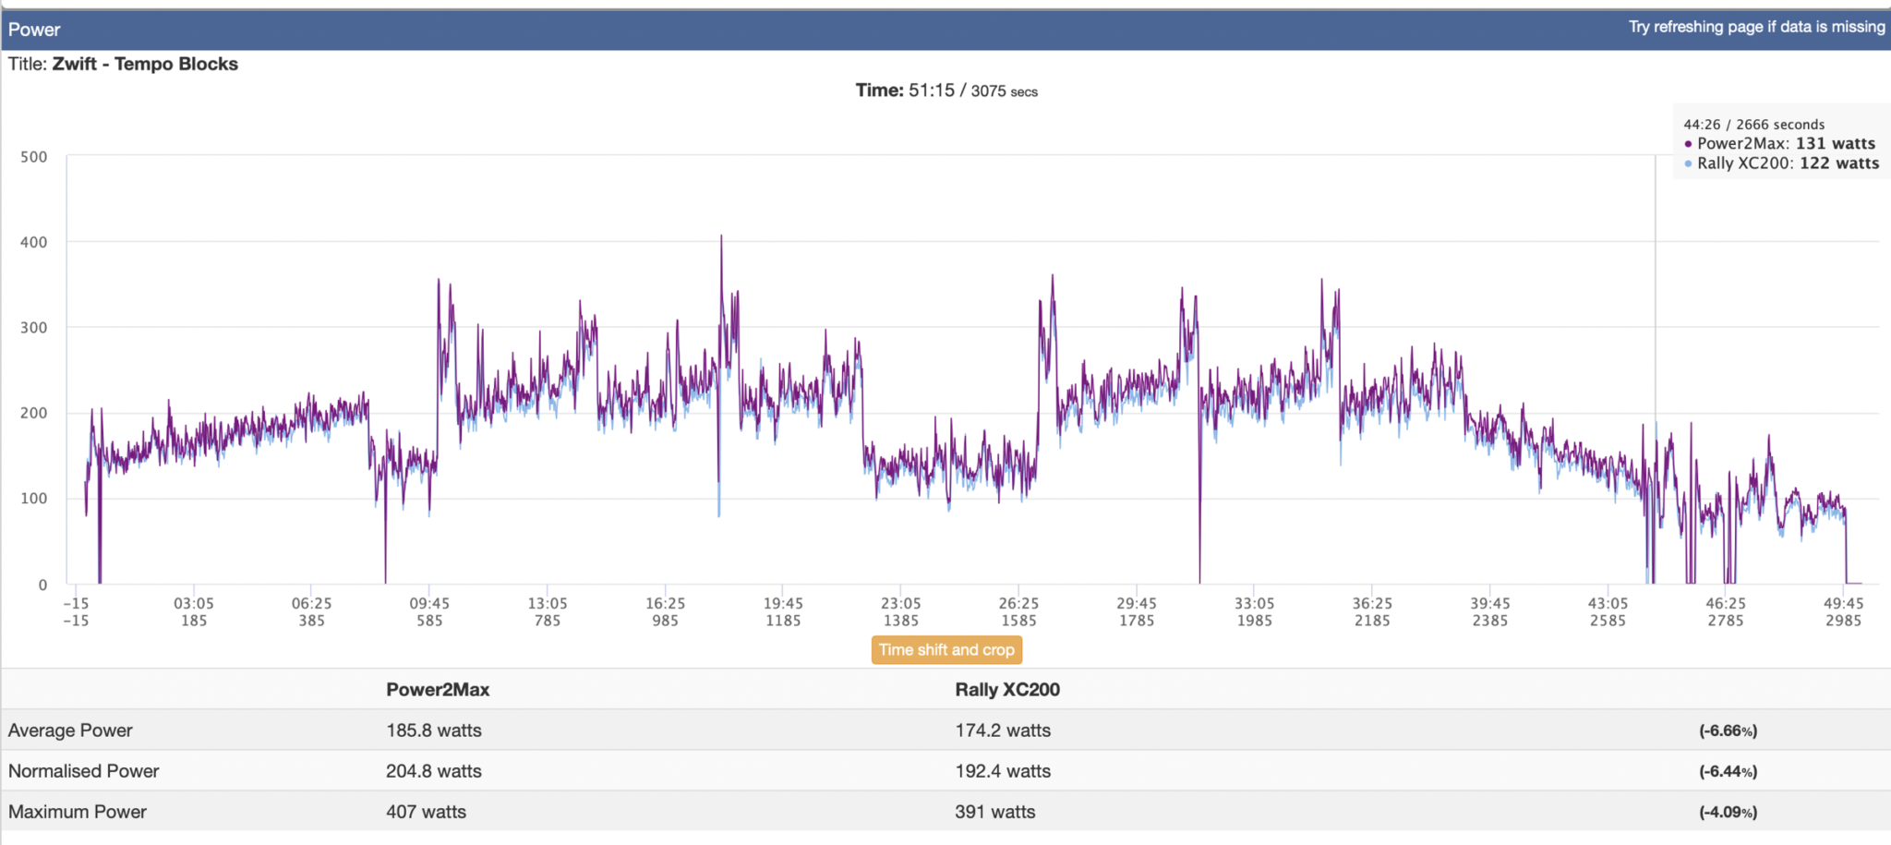Click the 51:15 total time readout

[x=931, y=91]
